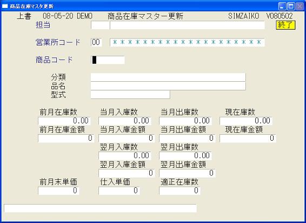Select the 翌月入庫数 field
Screen dimensions: 306x223
[125, 156]
